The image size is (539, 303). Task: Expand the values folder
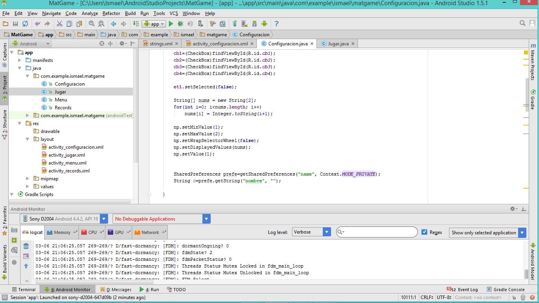click(28, 187)
